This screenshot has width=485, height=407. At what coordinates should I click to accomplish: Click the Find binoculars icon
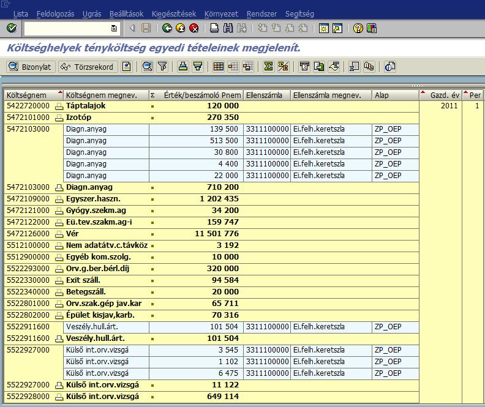(228, 28)
